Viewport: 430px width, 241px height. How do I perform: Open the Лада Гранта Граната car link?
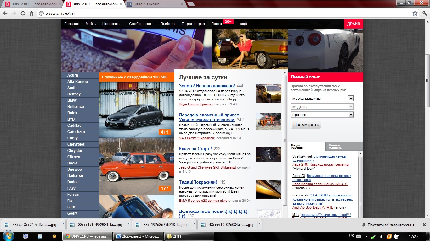point(196,104)
